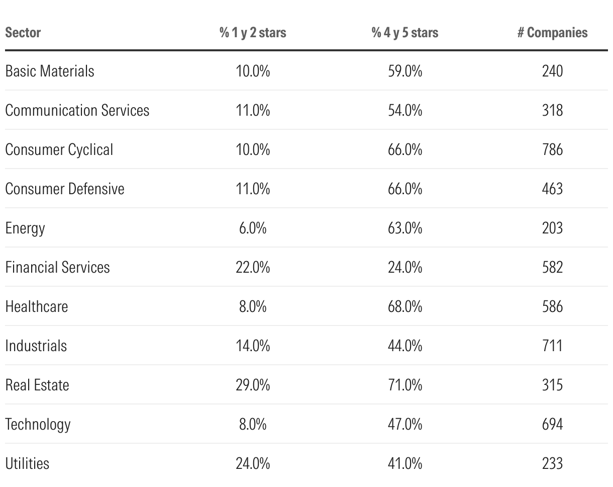Click the Communication Services sector name
The height and width of the screenshot is (487, 613).
click(77, 110)
